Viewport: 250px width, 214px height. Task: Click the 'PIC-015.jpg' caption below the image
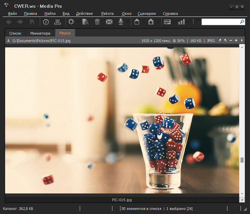[122, 200]
